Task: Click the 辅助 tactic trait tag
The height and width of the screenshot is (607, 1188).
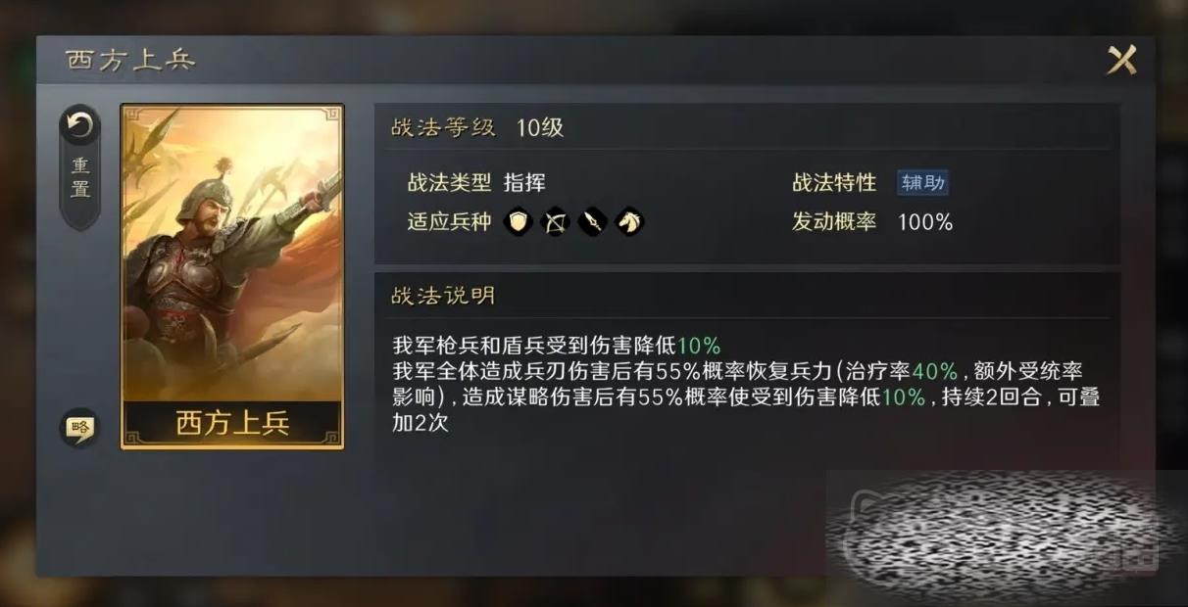Action: (922, 183)
